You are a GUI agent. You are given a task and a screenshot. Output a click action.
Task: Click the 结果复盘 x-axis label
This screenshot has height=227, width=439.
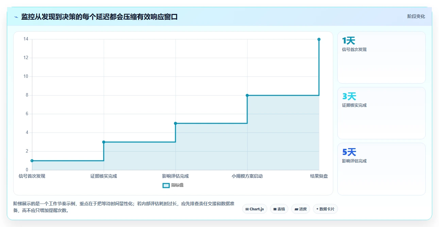click(x=319, y=176)
